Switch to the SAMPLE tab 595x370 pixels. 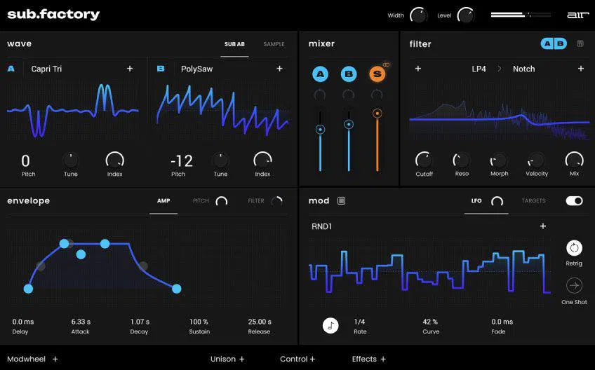click(274, 44)
